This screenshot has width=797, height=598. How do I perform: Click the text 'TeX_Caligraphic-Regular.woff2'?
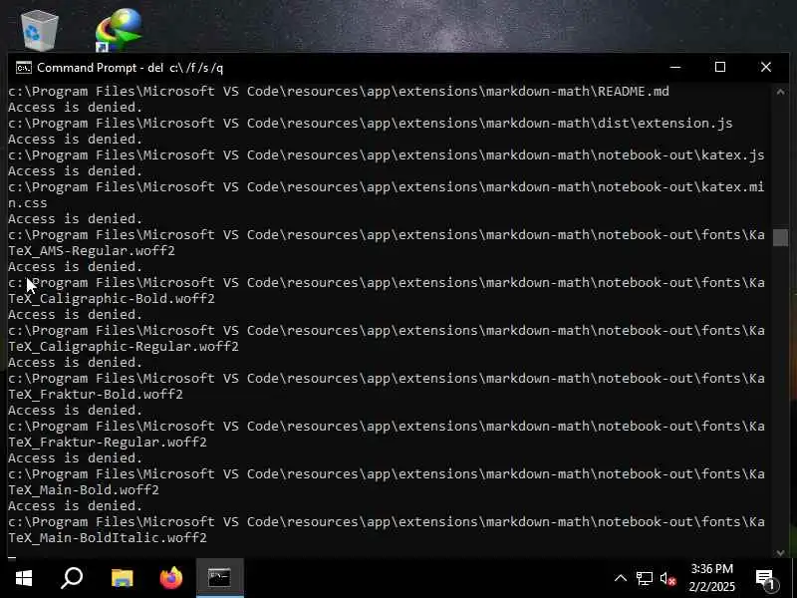point(124,346)
